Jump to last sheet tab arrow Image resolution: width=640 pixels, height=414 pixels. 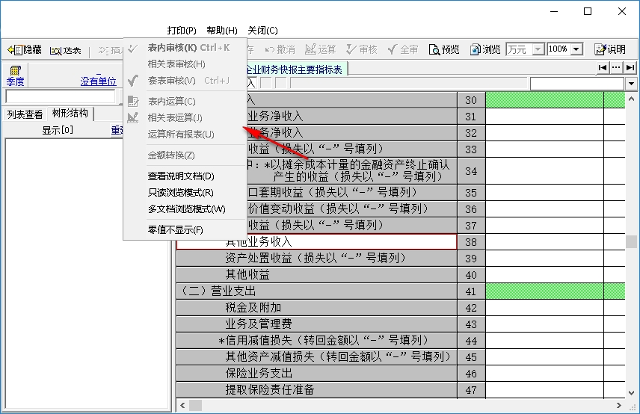pos(630,68)
